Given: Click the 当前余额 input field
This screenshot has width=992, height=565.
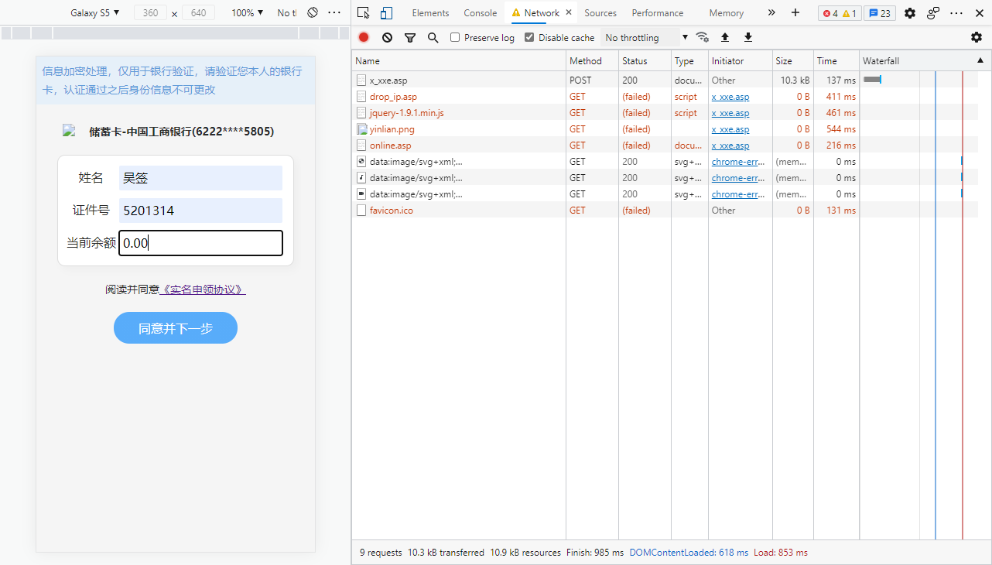Looking at the screenshot, I should coord(200,243).
